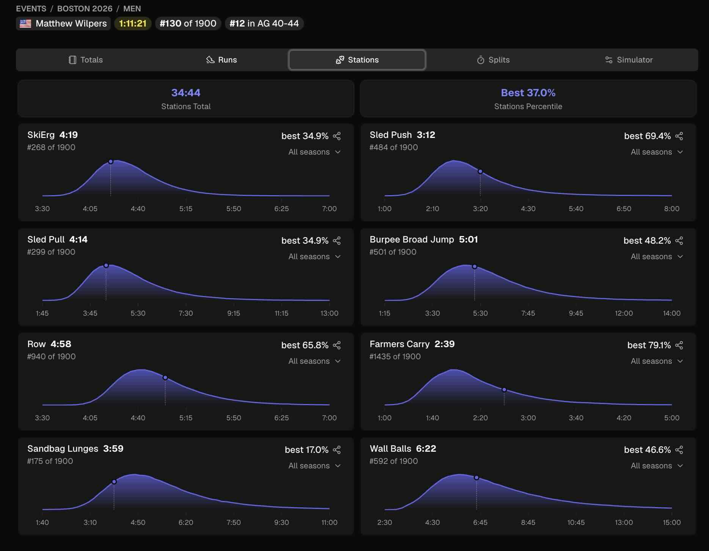Viewport: 709px width, 551px height.
Task: Click the Sandbag Lunges chart data point marker
Action: point(114,482)
